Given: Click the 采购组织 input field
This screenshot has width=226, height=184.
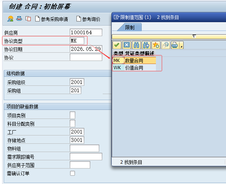Looking at the screenshot, I should tap(77, 82).
